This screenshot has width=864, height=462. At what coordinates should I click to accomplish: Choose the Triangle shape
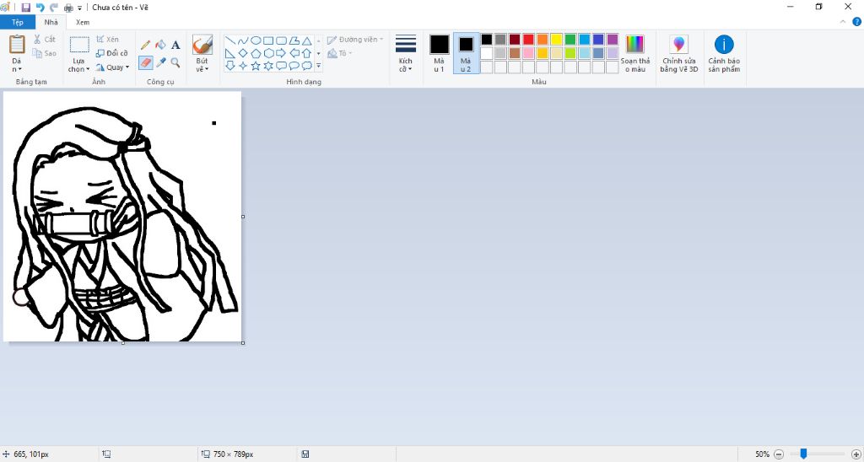[x=307, y=40]
